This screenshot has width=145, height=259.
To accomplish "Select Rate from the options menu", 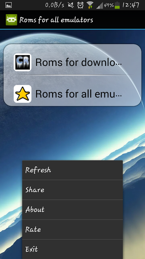I will pos(72,229).
